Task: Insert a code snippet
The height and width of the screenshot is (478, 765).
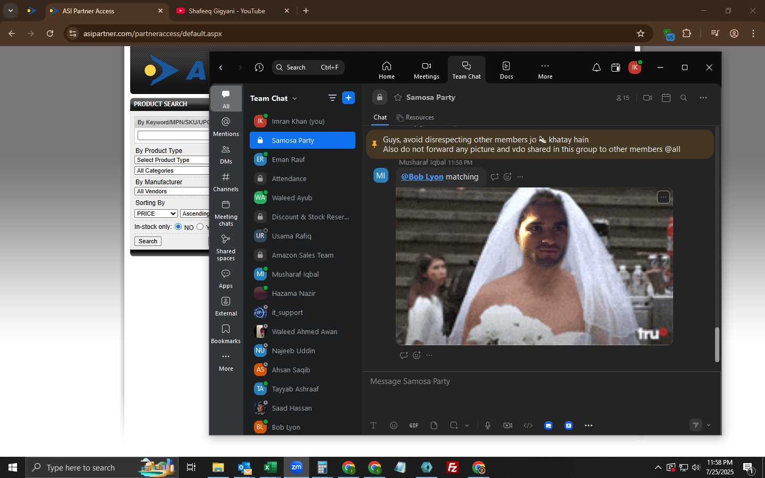Action: [528, 425]
